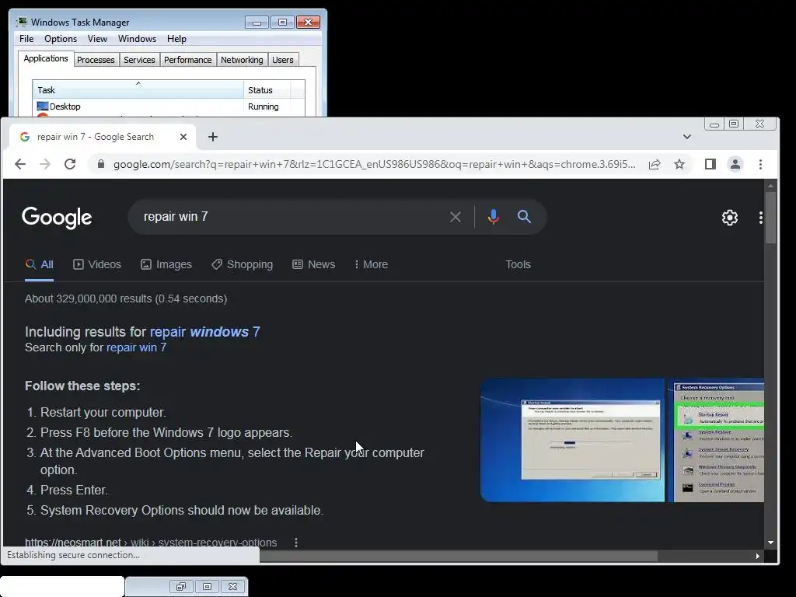The image size is (796, 597).
Task: Select the All results tab
Action: (39, 264)
